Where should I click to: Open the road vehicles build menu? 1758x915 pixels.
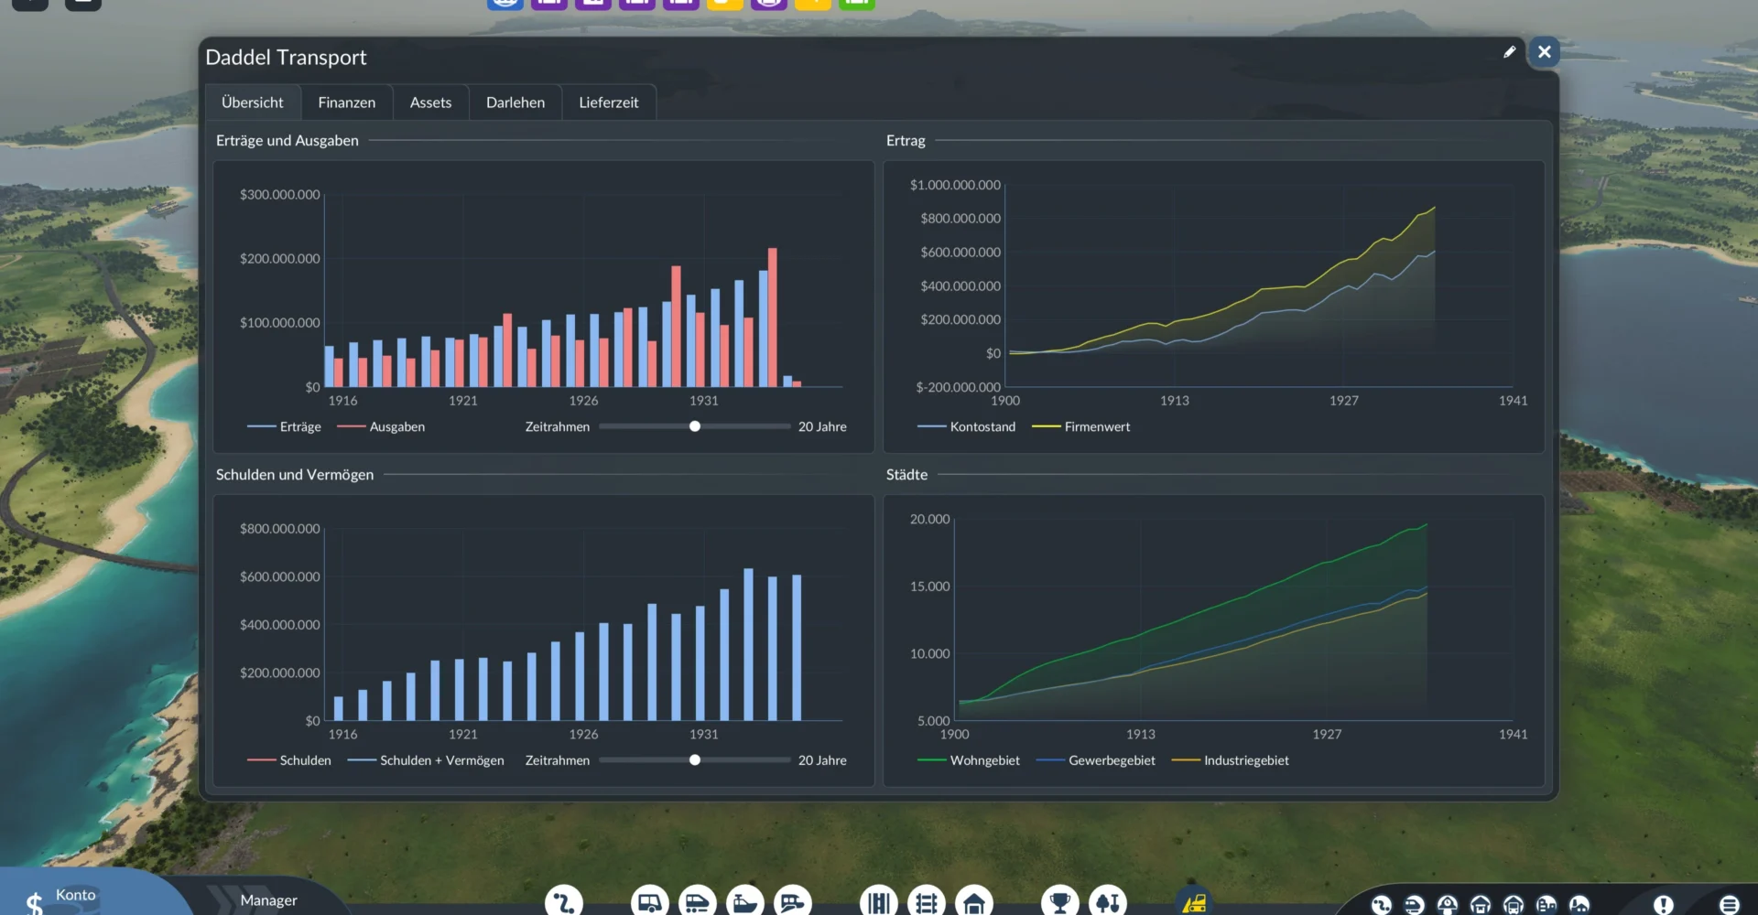tap(649, 902)
